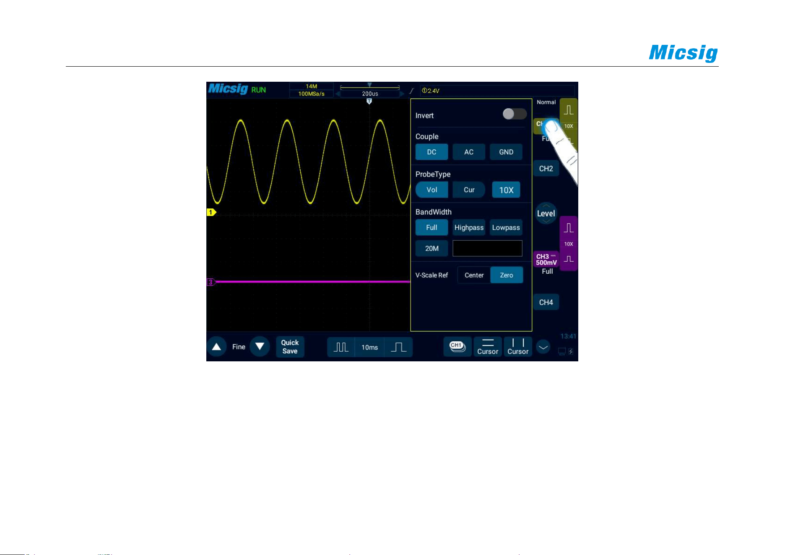Click the memory position bar above 200us
785x555 pixels.
[370, 88]
